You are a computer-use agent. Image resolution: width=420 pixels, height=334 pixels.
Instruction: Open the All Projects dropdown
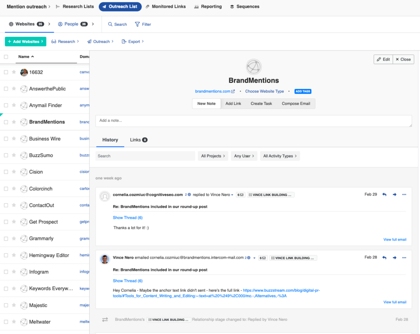(213, 156)
